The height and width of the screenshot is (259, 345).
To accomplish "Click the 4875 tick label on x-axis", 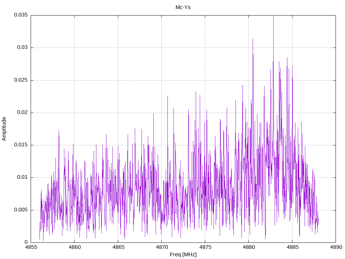I will click(205, 247).
